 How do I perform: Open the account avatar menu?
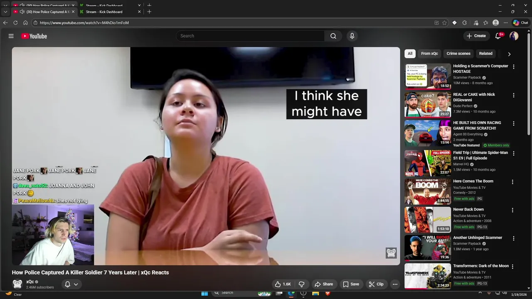tap(514, 36)
